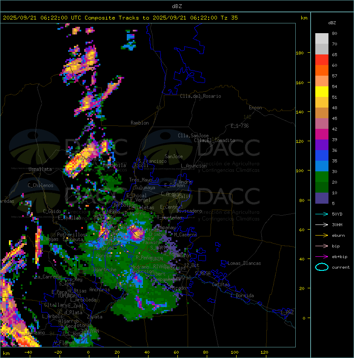Image resolution: width=354 pixels, height=358 pixels.
Task: Click the Composite Tracks timestamp header line
Action: 120,18
